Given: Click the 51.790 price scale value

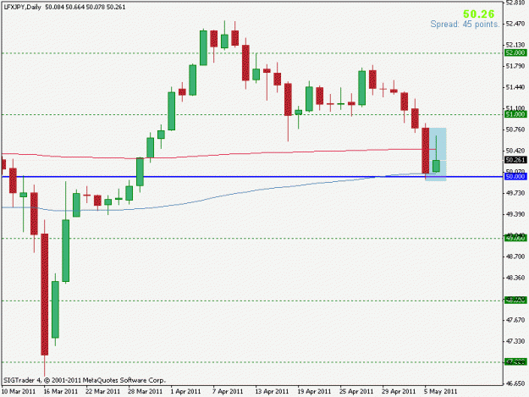Looking at the screenshot, I should 515,66.
